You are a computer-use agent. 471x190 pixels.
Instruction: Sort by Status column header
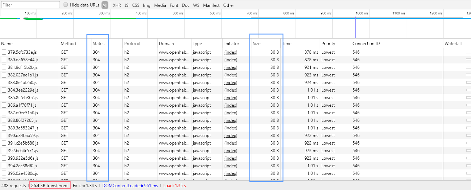click(x=98, y=44)
